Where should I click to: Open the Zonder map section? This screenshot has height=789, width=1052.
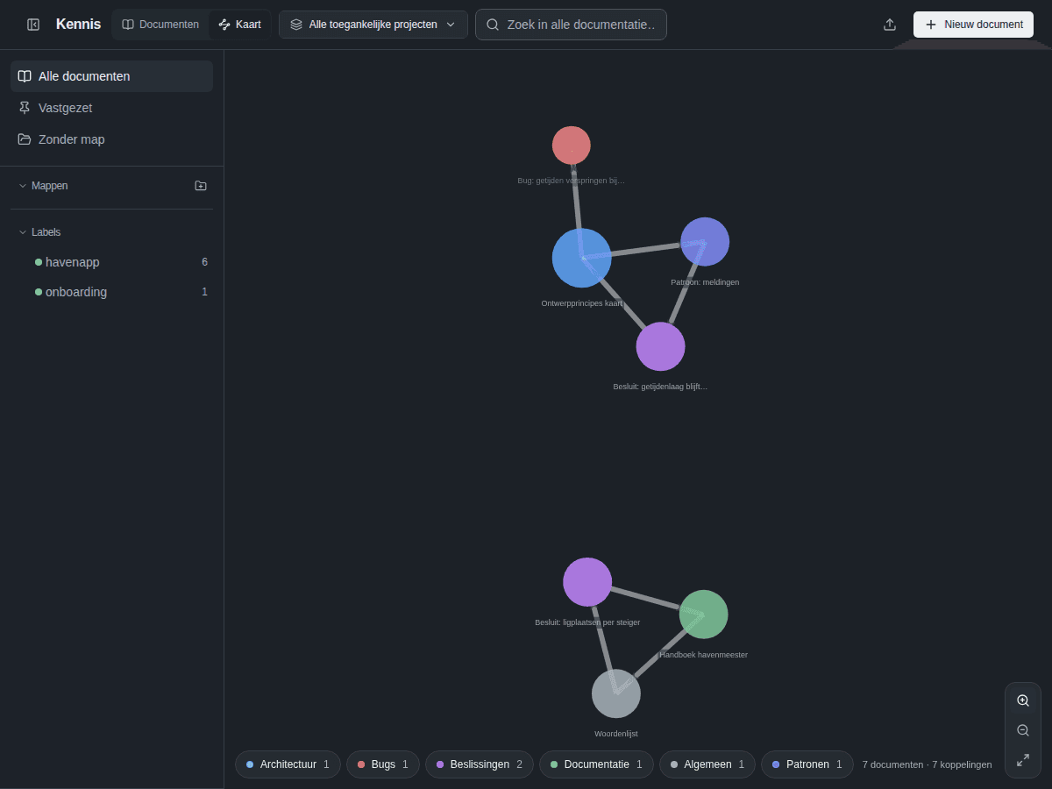pos(111,139)
